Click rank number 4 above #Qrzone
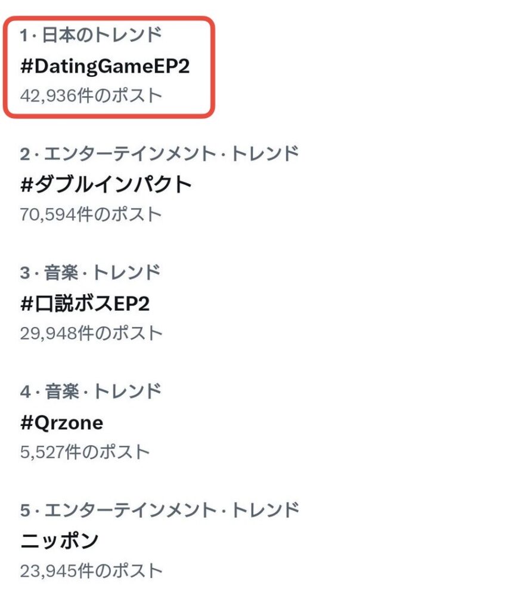This screenshot has height=611, width=505. 24,392
